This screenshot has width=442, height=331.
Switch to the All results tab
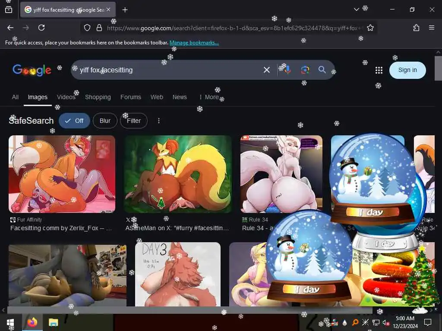click(x=15, y=97)
